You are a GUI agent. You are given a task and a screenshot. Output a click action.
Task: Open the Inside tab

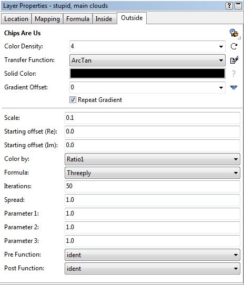(104, 19)
